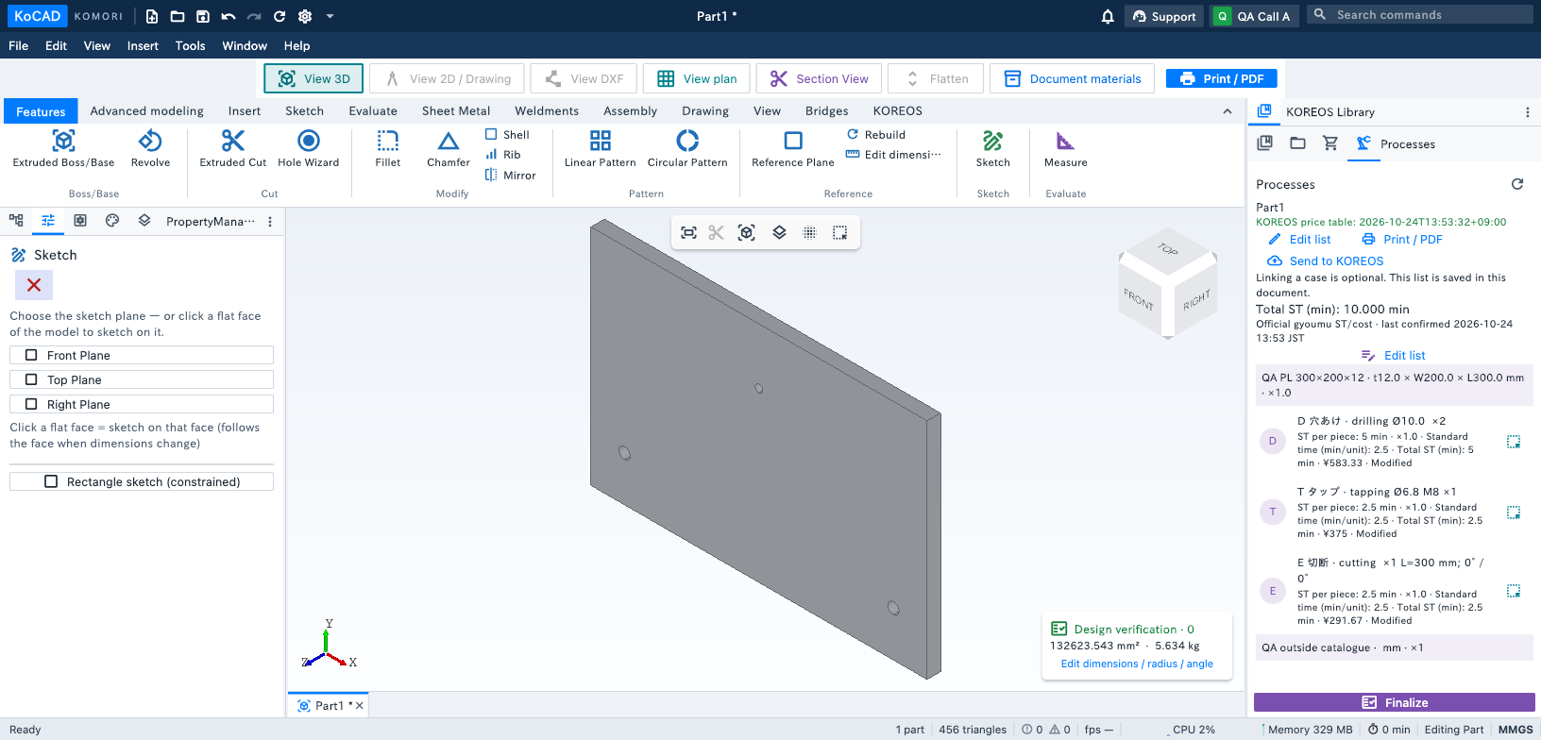Switch to the Sheet Metal tab
The image size is (1541, 740).
[x=456, y=110]
